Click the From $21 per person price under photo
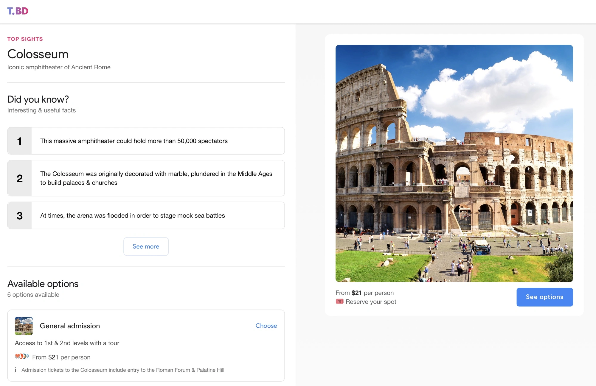 click(x=364, y=293)
